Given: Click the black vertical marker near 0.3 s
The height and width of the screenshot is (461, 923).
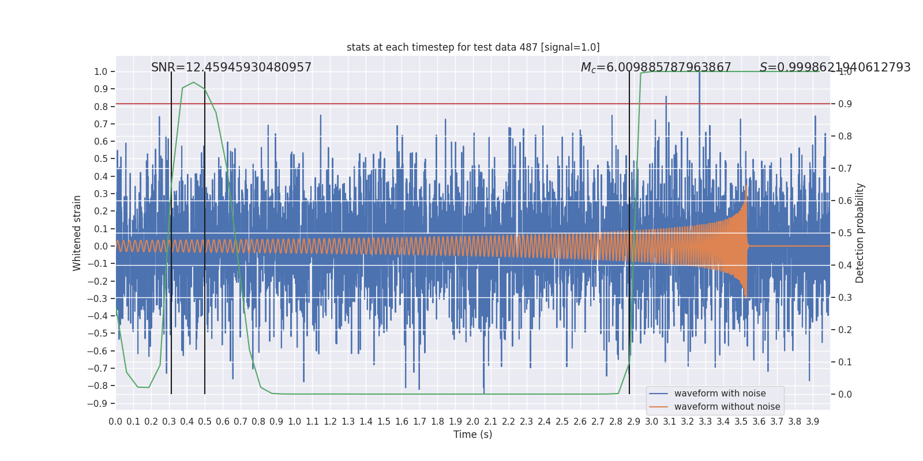Looking at the screenshot, I should pos(171,233).
